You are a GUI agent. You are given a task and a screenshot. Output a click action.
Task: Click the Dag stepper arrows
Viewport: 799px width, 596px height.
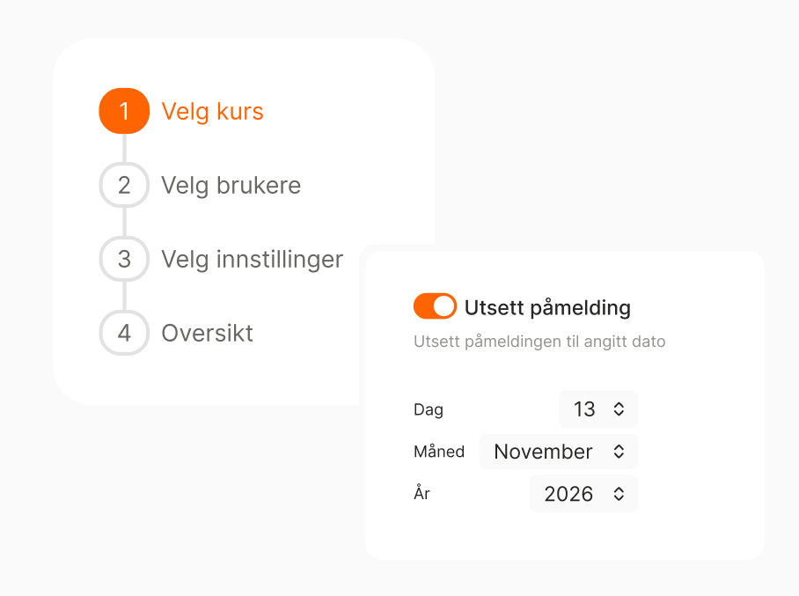(x=619, y=408)
